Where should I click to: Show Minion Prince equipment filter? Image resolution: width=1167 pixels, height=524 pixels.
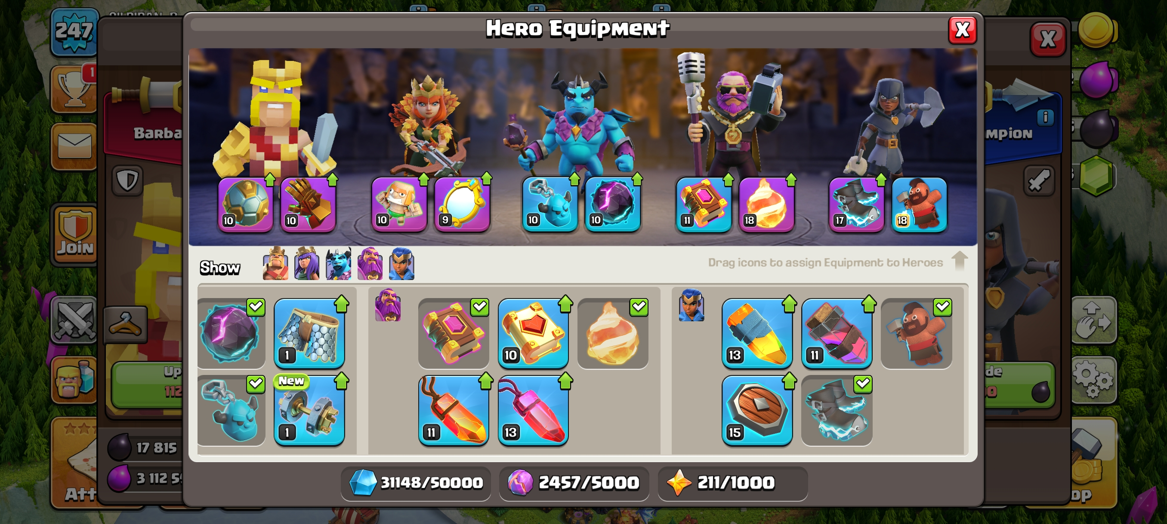[338, 264]
